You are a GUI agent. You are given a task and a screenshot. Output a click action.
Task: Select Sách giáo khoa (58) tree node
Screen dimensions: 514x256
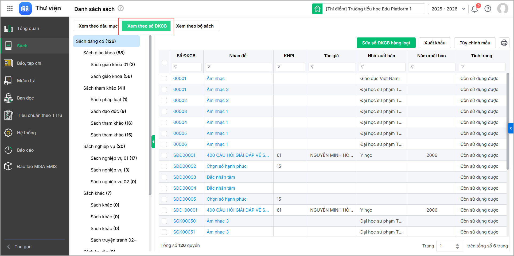tap(104, 53)
